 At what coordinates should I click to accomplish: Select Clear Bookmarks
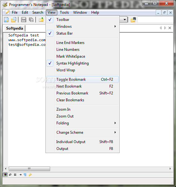pos(83,100)
